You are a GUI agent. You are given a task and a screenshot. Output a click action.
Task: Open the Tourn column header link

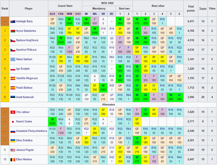(202, 8)
